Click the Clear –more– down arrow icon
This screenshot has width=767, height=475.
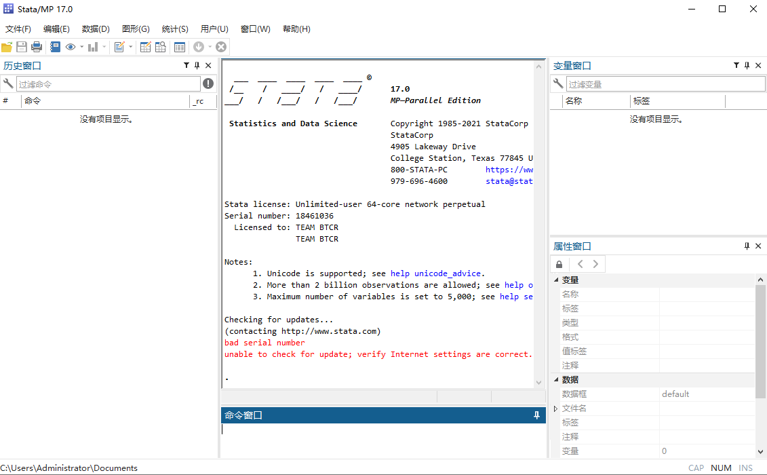click(x=199, y=47)
